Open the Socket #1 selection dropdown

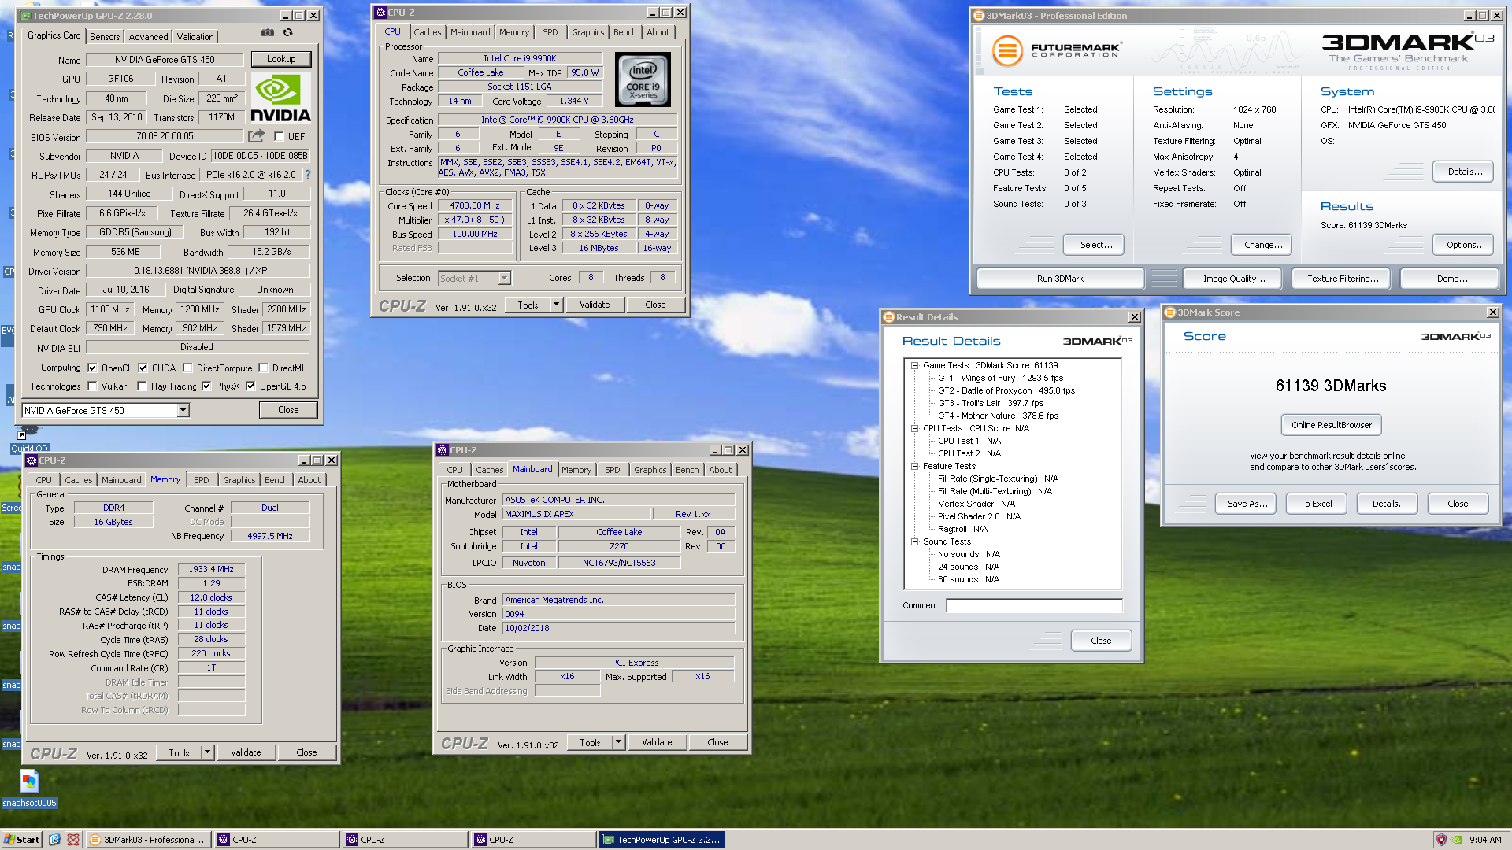(505, 278)
